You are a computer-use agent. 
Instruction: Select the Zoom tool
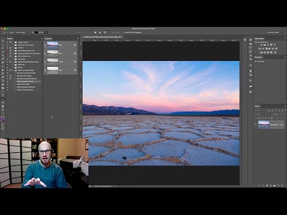click(x=3, y=110)
